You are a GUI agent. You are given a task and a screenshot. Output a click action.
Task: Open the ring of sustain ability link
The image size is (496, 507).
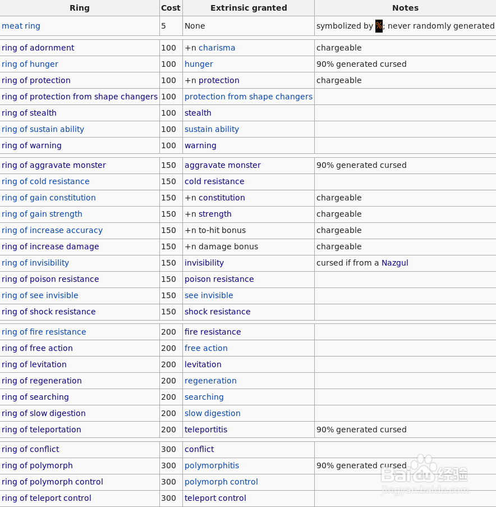(x=43, y=129)
